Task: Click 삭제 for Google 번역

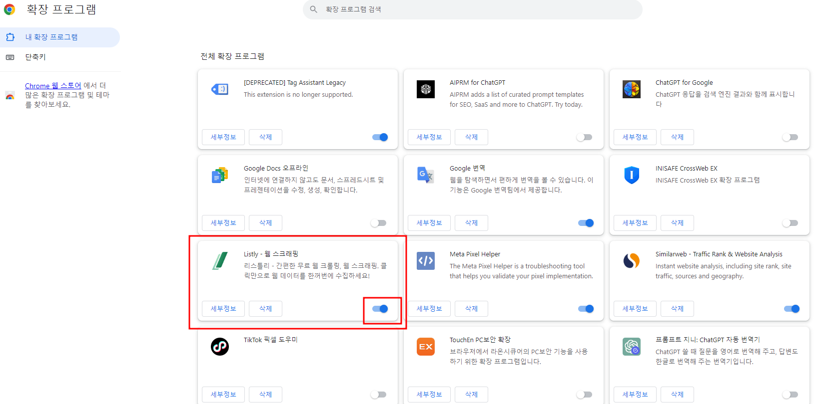Action: pyautogui.click(x=471, y=223)
